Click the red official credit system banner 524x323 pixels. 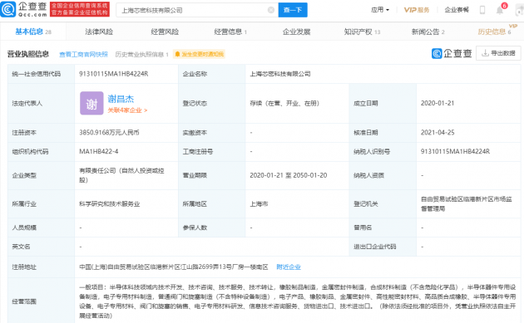point(80,9)
